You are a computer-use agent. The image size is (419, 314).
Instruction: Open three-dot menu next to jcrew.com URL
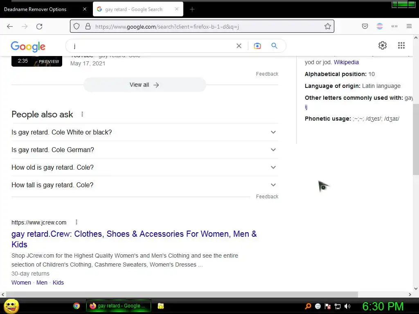pyautogui.click(x=77, y=222)
